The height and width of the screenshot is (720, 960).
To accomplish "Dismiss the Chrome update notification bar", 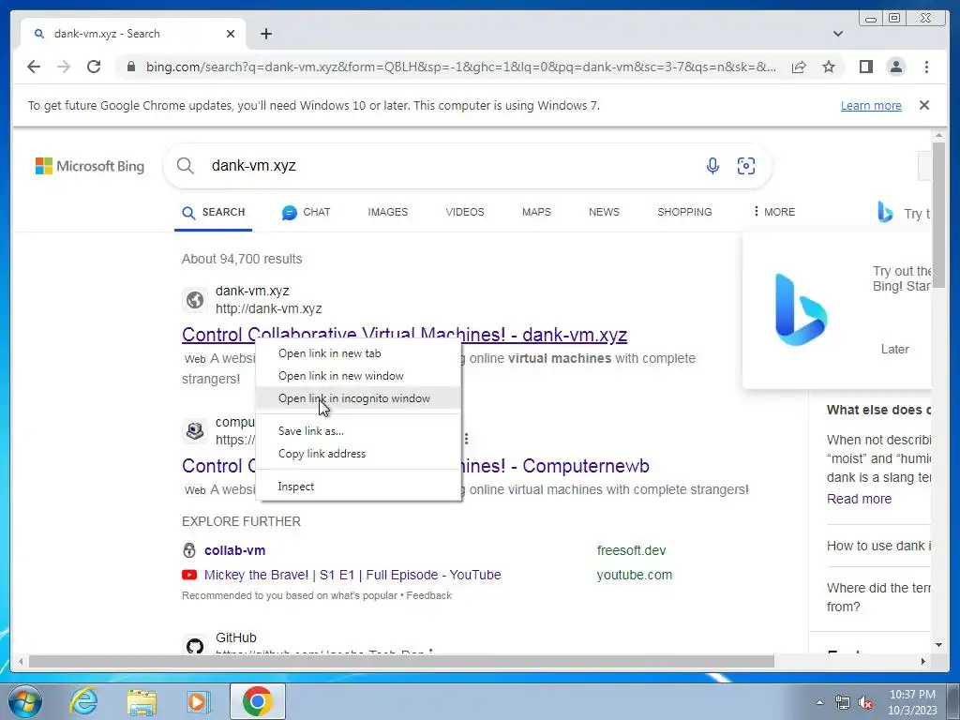I will click(x=924, y=105).
